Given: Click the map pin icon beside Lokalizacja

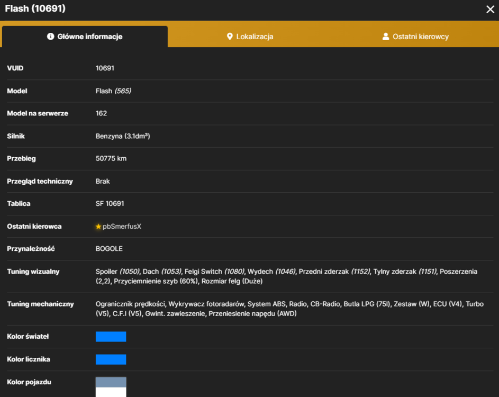Looking at the screenshot, I should coord(230,37).
